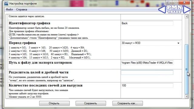Screen dimensions: 194x109
Task: Click the text Список задаётся через запятую
Action: [x=27, y=16]
